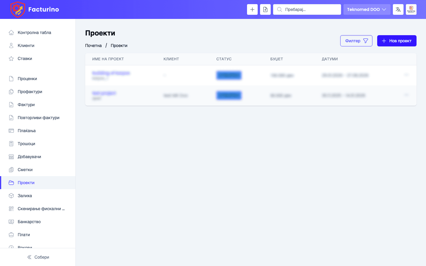Open the Почетна breadcrumb link
This screenshot has height=266, width=426.
tap(93, 46)
